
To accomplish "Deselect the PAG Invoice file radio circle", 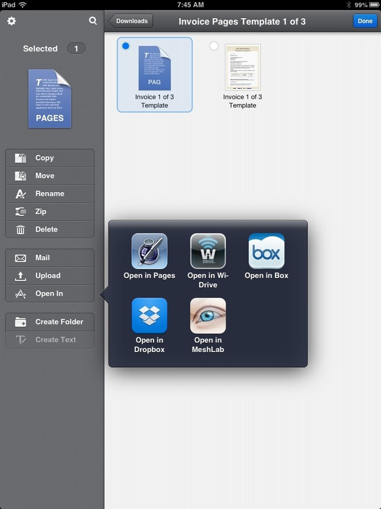I will pos(126,46).
